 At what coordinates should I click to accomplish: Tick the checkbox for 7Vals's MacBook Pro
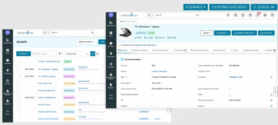pos(20,98)
